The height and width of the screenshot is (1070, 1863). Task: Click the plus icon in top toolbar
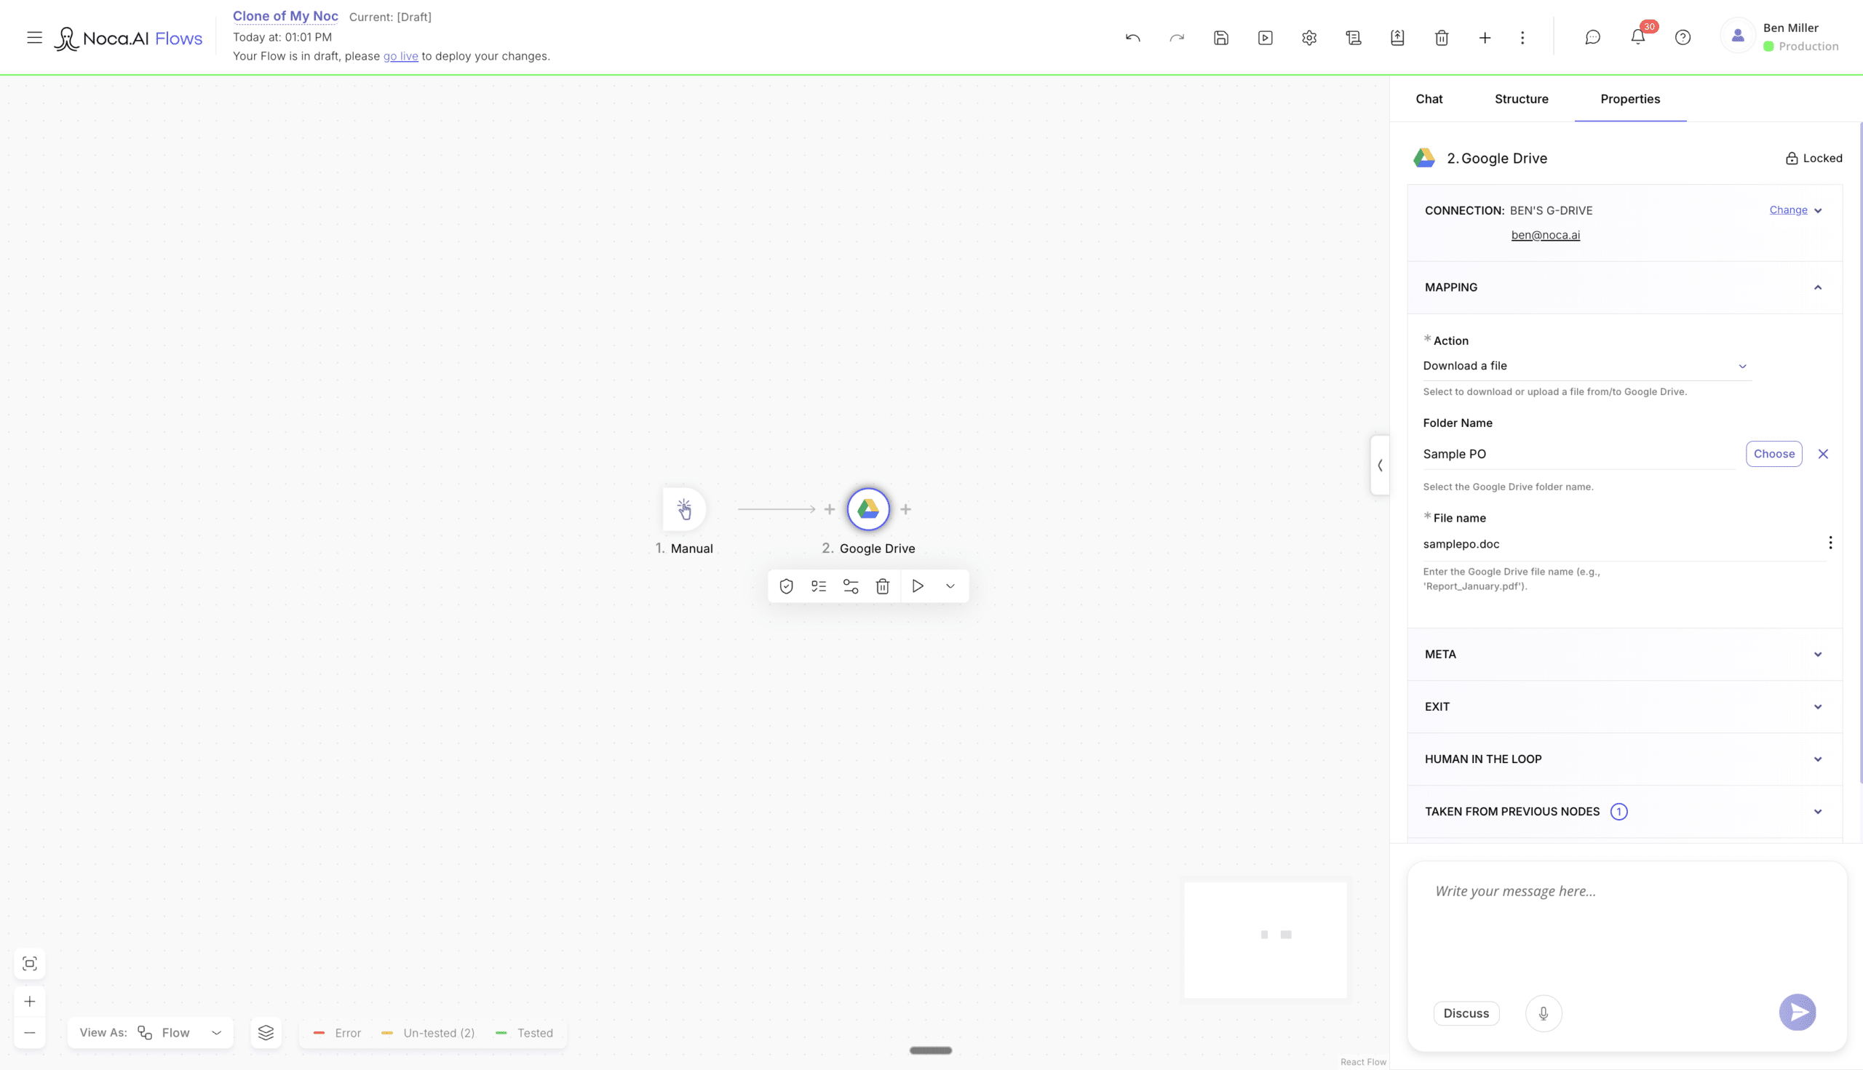pyautogui.click(x=1485, y=38)
